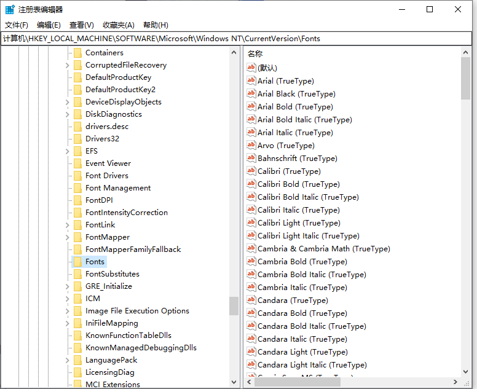Expand the FontMapper key
This screenshot has width=477, height=389.
(67, 237)
